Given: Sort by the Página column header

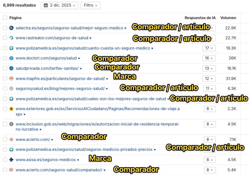Looking at the screenshot, I should click(15, 18).
